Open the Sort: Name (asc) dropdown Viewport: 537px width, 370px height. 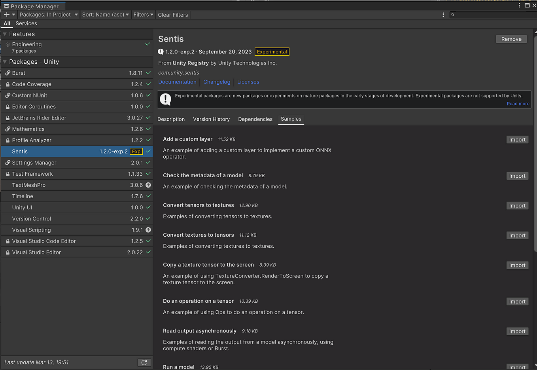pyautogui.click(x=105, y=15)
